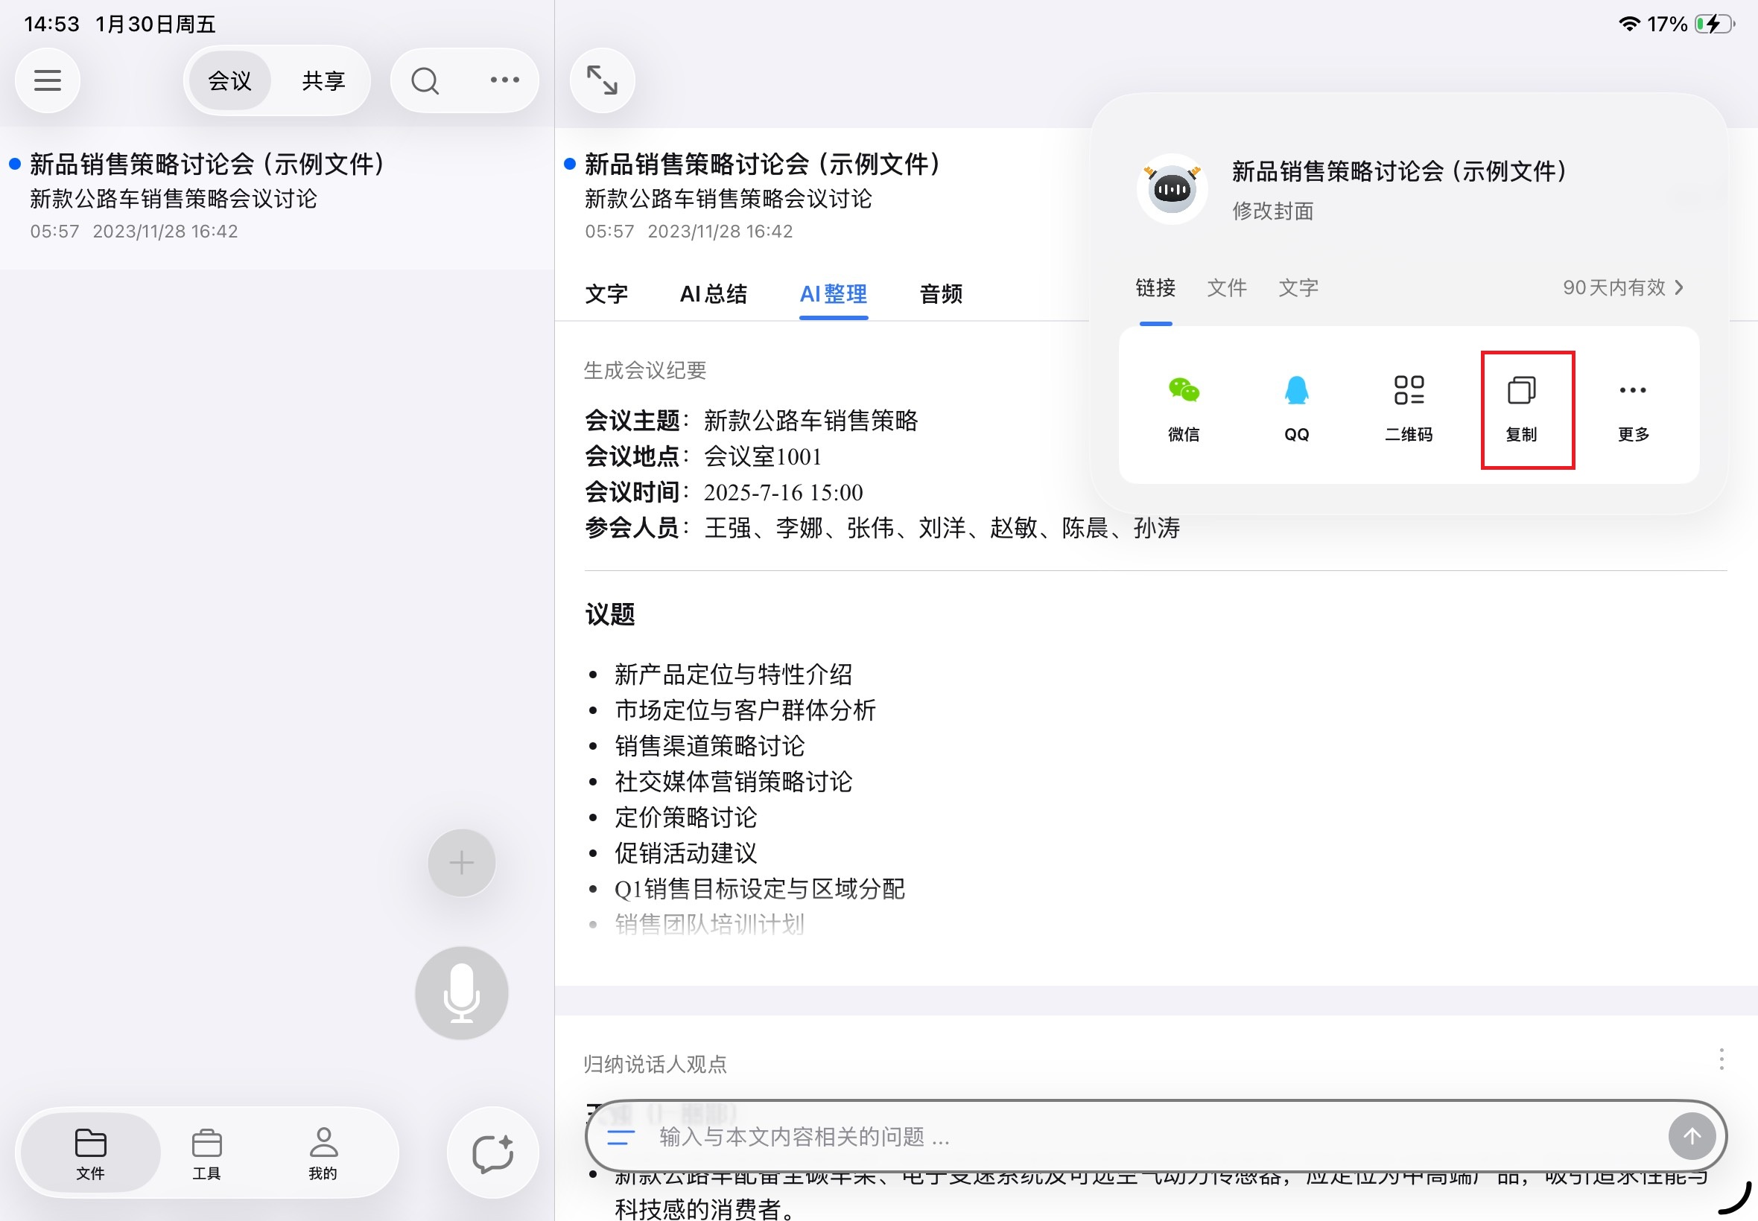Click the highlighted 复制 copy icon
Image resolution: width=1758 pixels, height=1221 pixels.
(x=1524, y=390)
